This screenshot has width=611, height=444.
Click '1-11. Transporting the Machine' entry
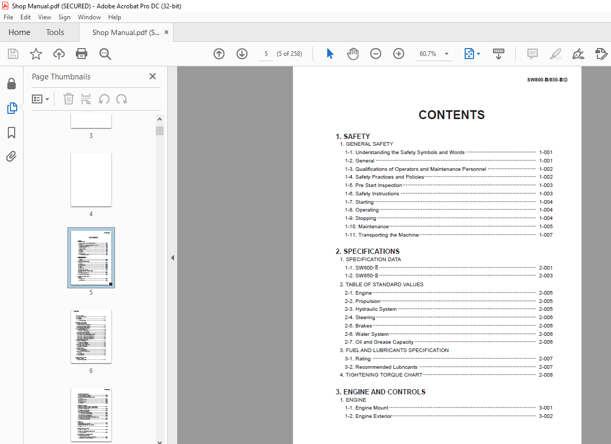[448, 235]
